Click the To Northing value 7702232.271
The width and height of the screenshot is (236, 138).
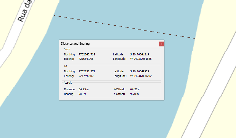pyautogui.click(x=87, y=71)
